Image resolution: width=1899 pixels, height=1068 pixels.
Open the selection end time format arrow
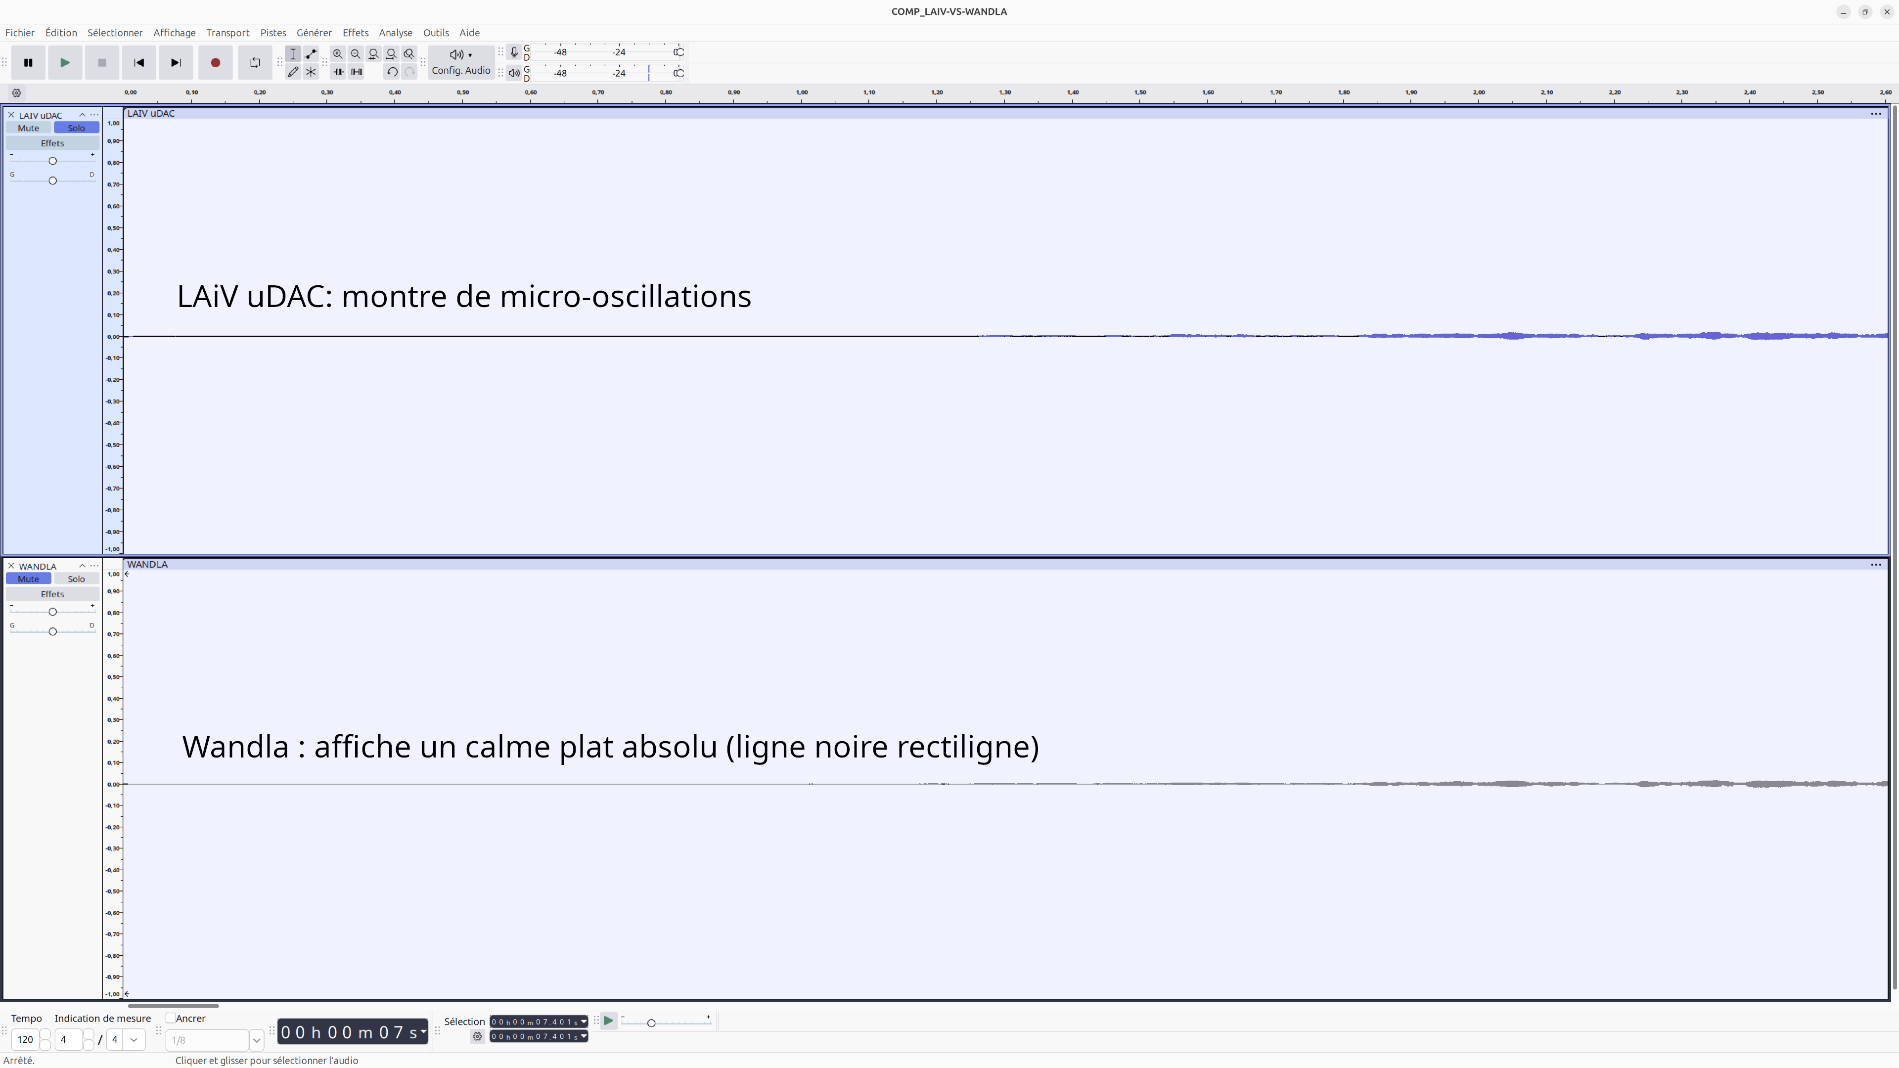[x=584, y=1036]
